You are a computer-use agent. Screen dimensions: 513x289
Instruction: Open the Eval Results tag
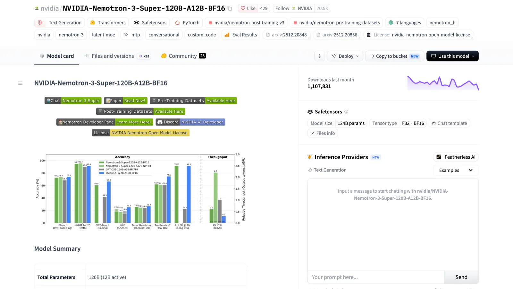point(241,35)
